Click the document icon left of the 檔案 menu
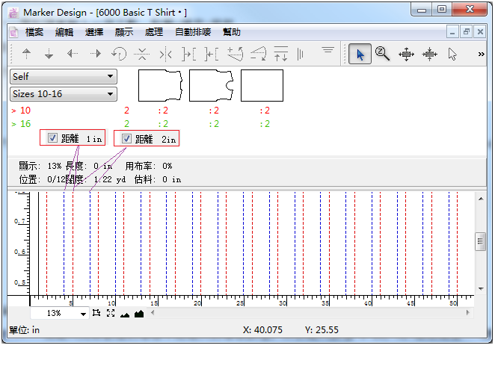 pos(13,32)
